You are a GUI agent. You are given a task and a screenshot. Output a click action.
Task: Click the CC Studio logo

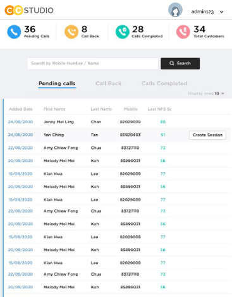click(29, 10)
